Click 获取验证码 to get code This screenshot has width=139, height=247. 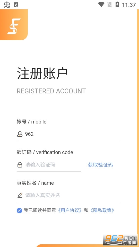pos(100,165)
